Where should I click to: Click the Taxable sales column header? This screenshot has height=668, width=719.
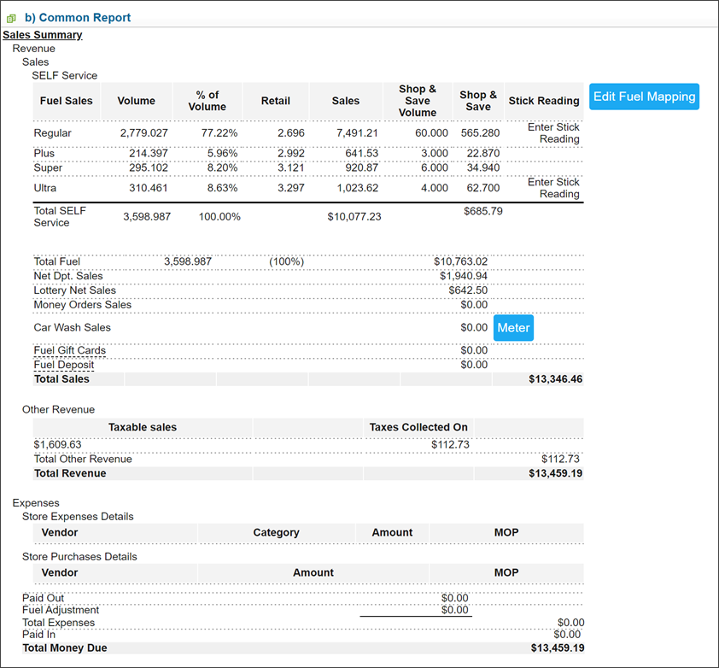pos(143,427)
